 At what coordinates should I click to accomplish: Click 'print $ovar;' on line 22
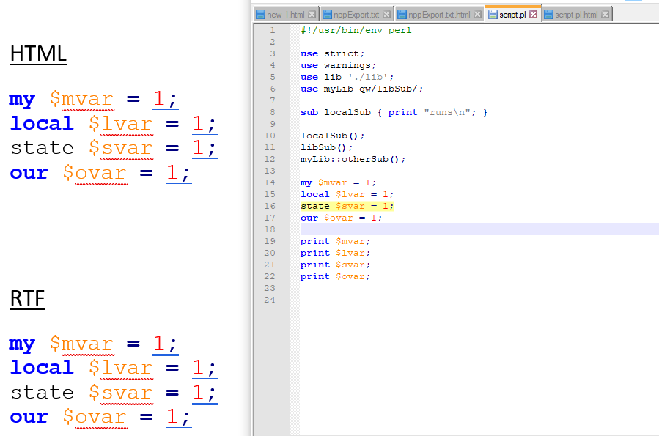pyautogui.click(x=336, y=276)
